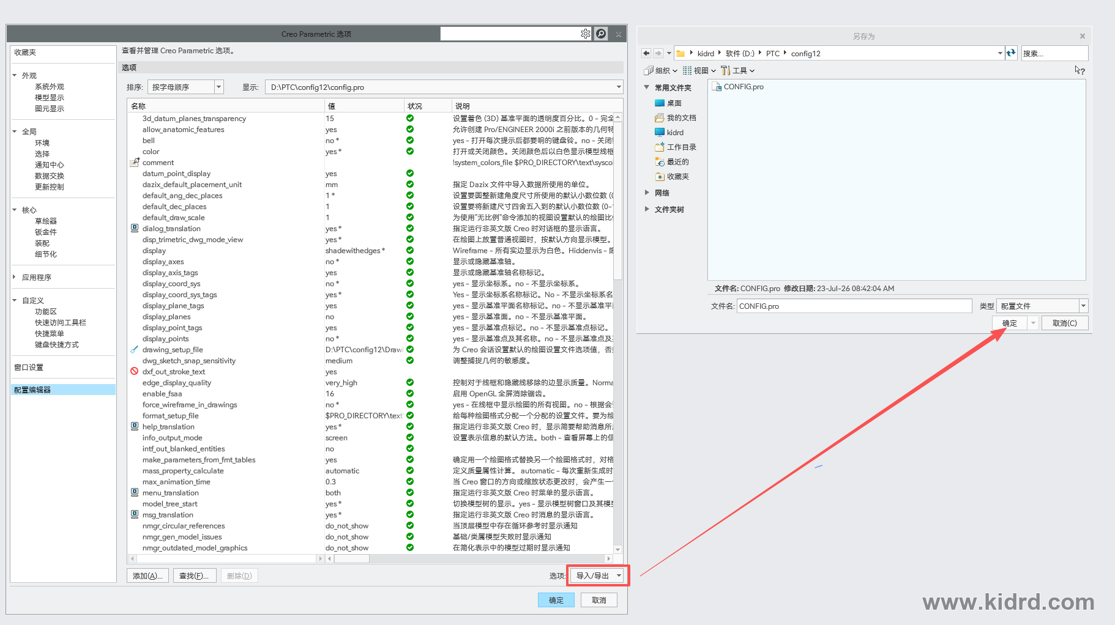Refresh the Save As folder listing

click(x=1011, y=53)
